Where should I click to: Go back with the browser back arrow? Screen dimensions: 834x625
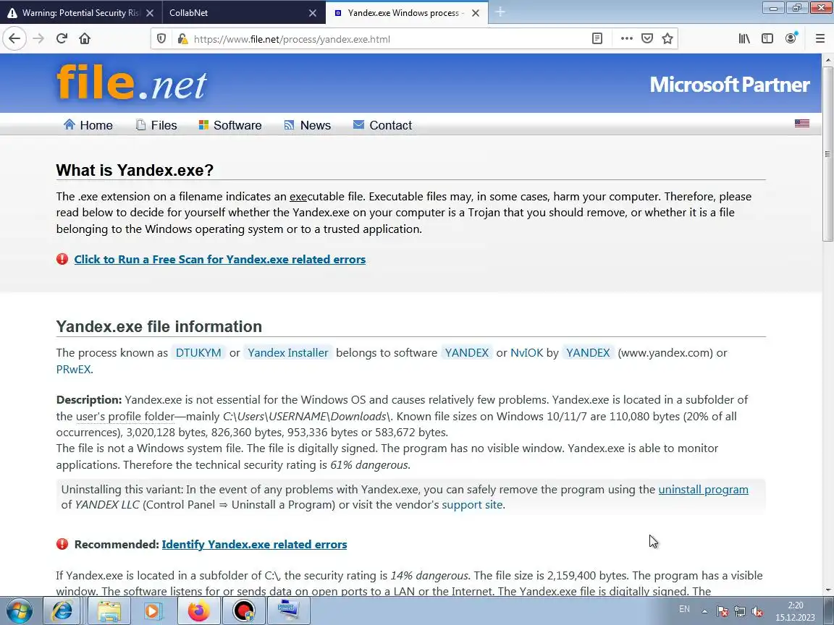click(15, 38)
